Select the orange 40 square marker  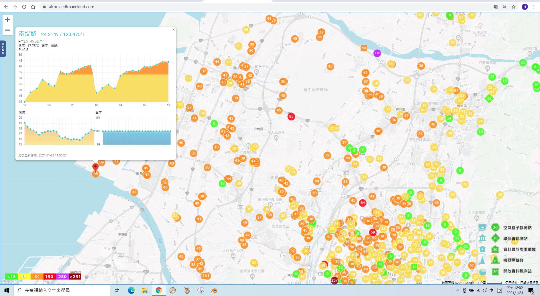364,48
